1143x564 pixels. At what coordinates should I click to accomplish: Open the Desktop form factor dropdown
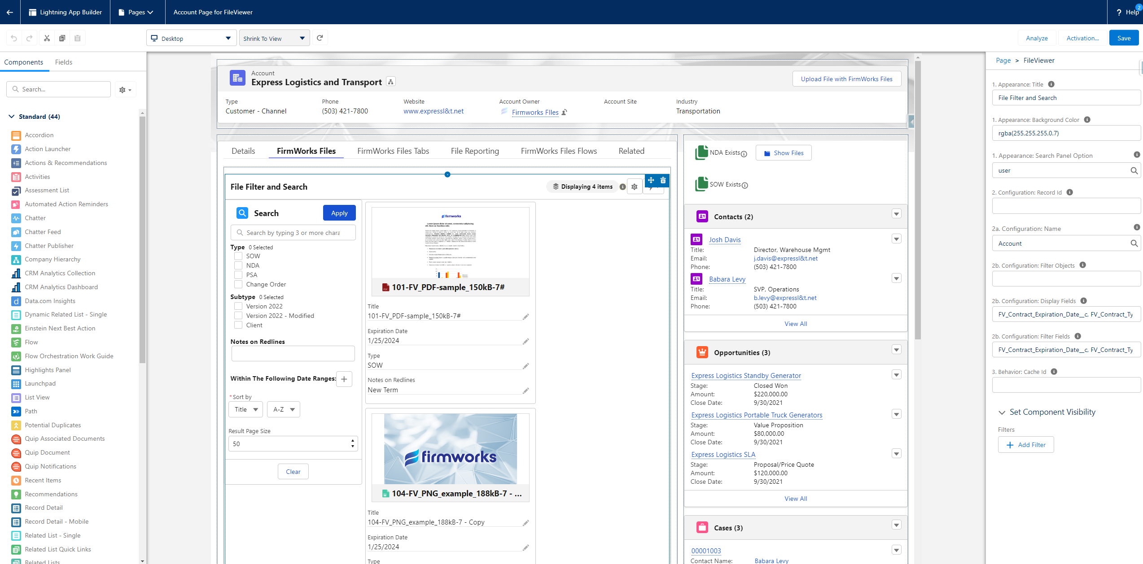(191, 38)
